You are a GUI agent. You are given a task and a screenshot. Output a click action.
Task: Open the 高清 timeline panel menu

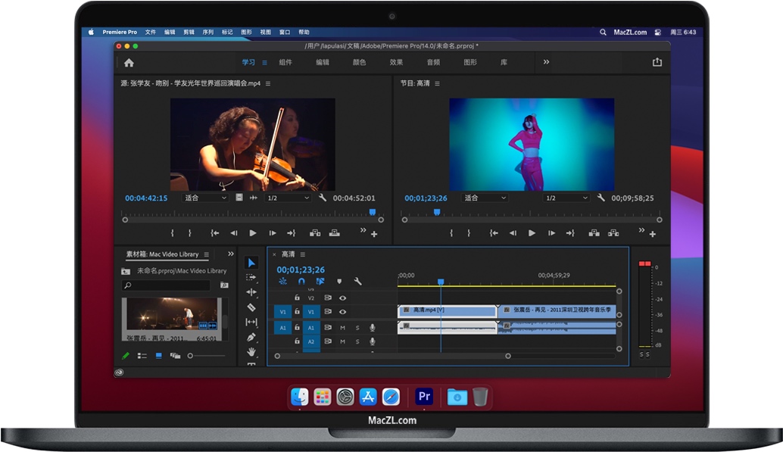tap(302, 255)
